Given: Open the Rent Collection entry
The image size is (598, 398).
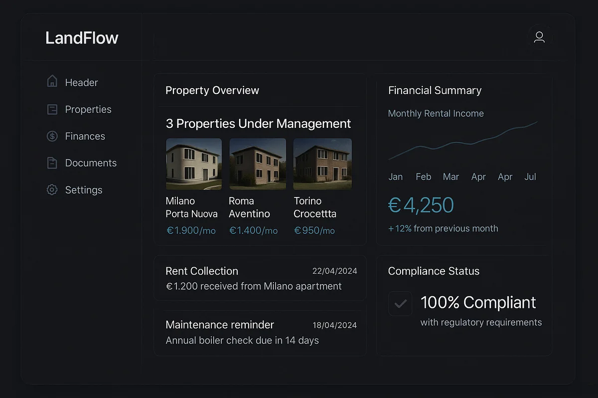Looking at the screenshot, I should click(x=201, y=271).
